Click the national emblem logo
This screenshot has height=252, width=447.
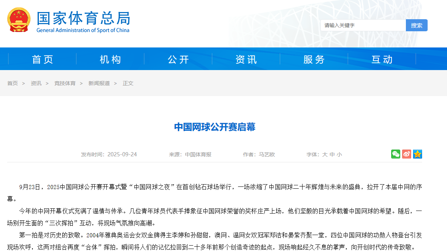coord(18,20)
